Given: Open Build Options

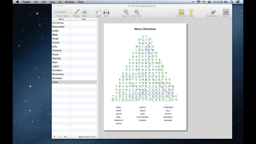Looking at the screenshot, I should 213,12.
